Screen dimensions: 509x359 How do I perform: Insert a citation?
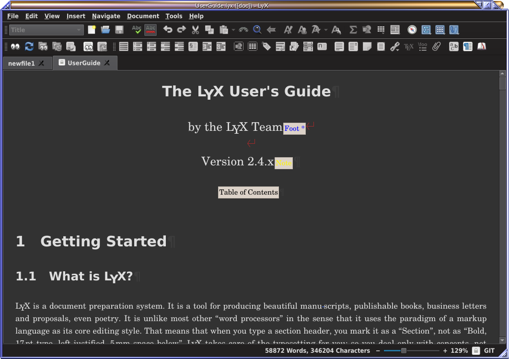294,46
